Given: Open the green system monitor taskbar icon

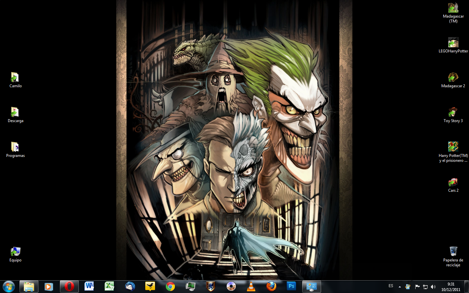Looking at the screenshot, I should tap(191, 286).
